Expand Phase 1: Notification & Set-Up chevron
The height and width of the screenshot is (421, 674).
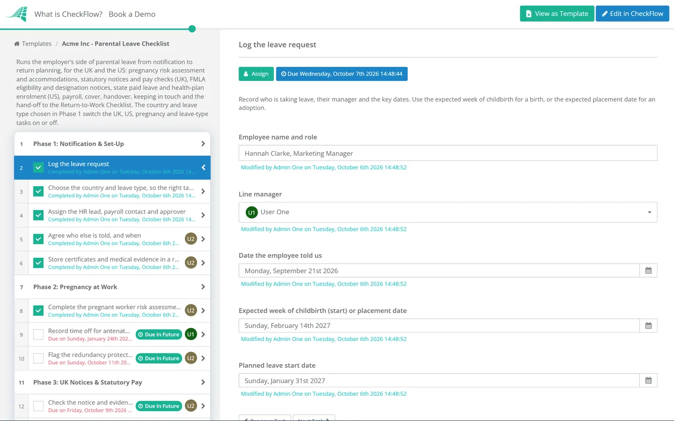click(203, 144)
